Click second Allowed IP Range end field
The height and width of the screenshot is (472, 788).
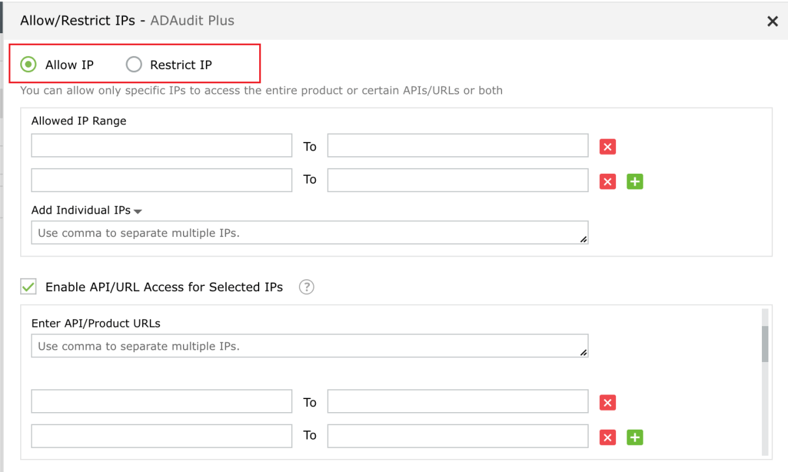click(x=458, y=180)
